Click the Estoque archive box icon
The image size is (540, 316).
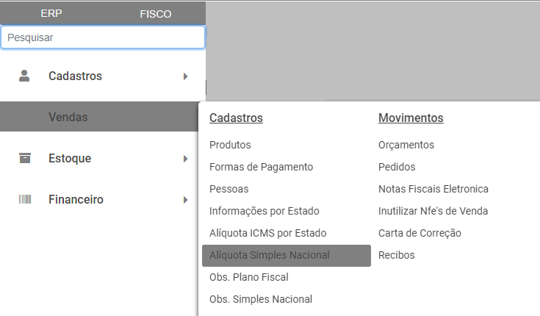(25, 158)
